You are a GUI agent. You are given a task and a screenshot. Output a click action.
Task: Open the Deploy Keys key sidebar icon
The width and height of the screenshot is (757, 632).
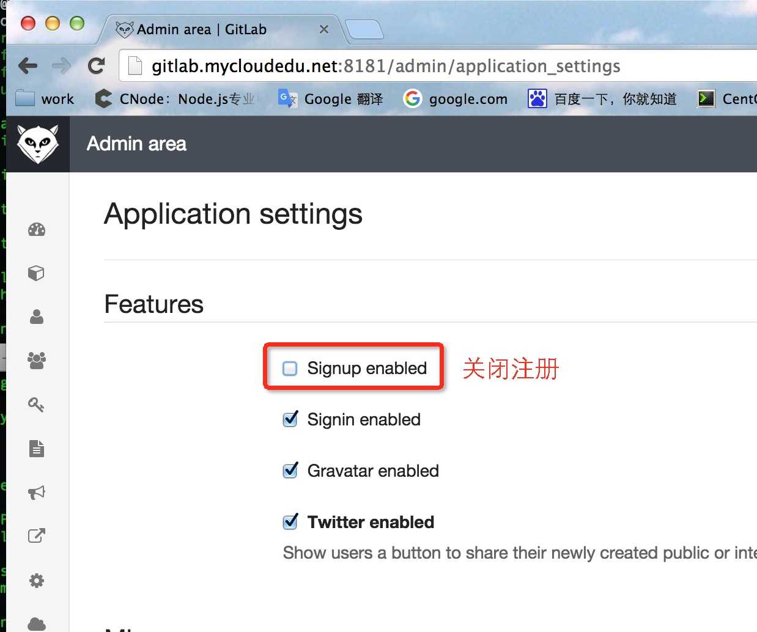click(x=37, y=404)
